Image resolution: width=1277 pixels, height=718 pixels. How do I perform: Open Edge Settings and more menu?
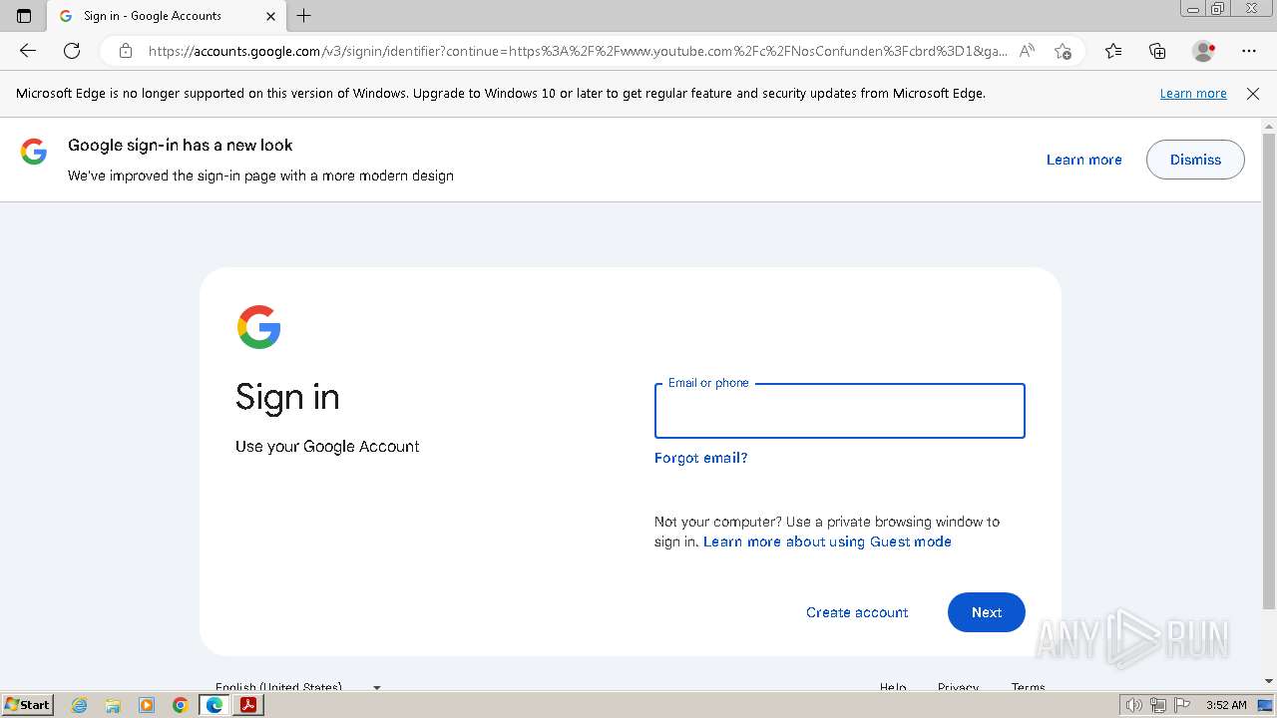[1249, 51]
